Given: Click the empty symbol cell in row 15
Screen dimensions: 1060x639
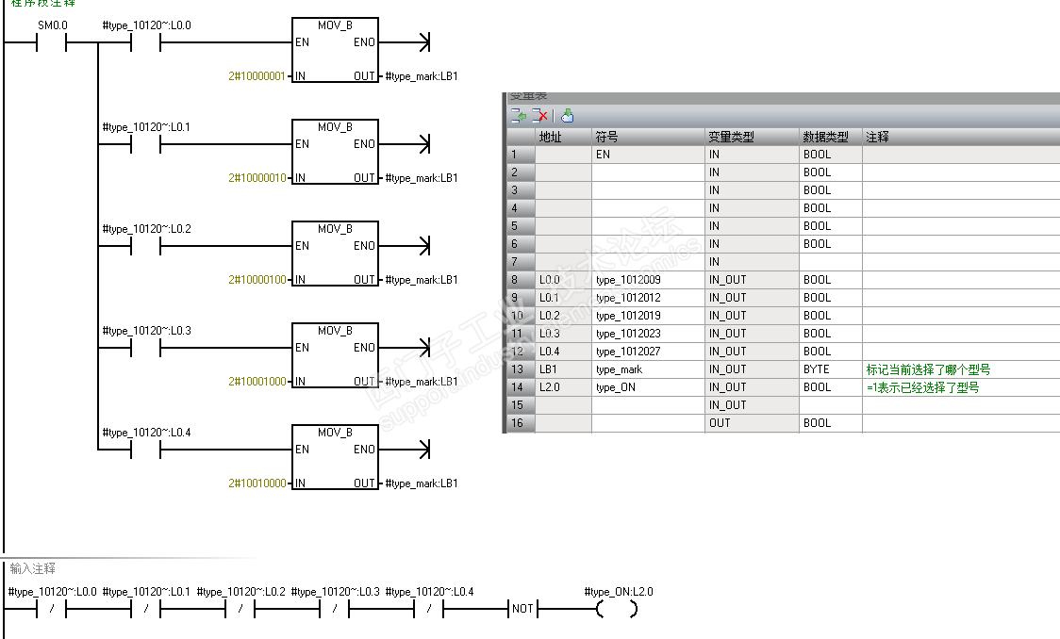Looking at the screenshot, I should [648, 405].
